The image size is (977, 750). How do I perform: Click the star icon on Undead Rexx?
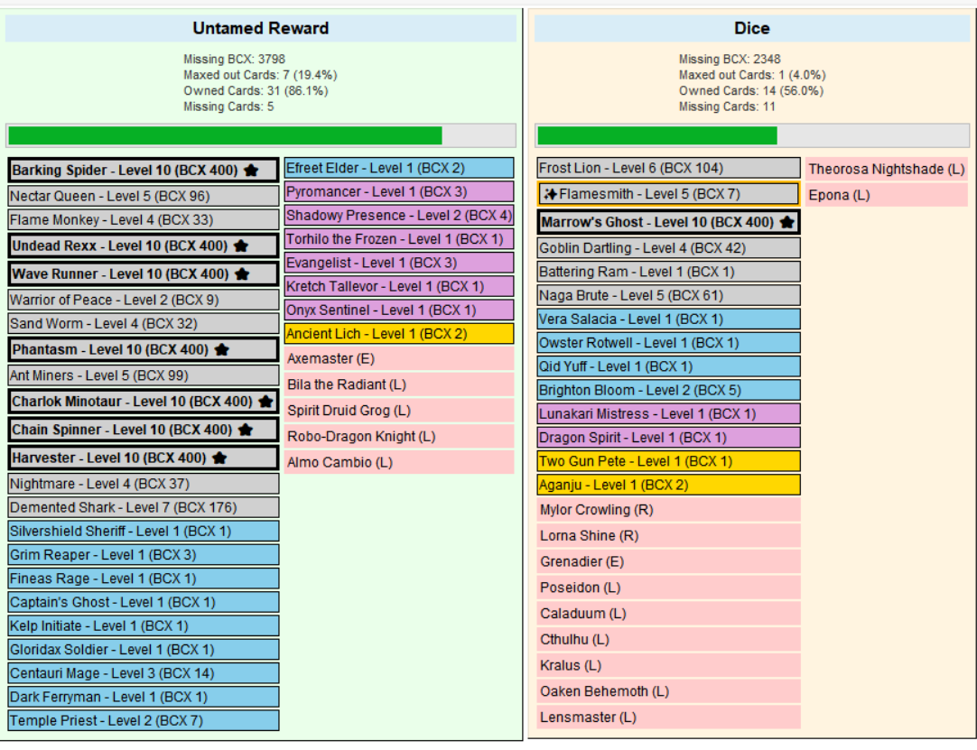(241, 245)
